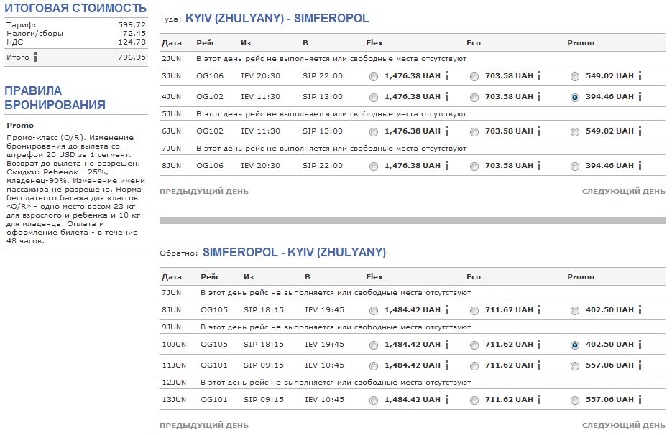Go to previous day for outbound Kyiv–Simferopol flights

[x=204, y=192]
